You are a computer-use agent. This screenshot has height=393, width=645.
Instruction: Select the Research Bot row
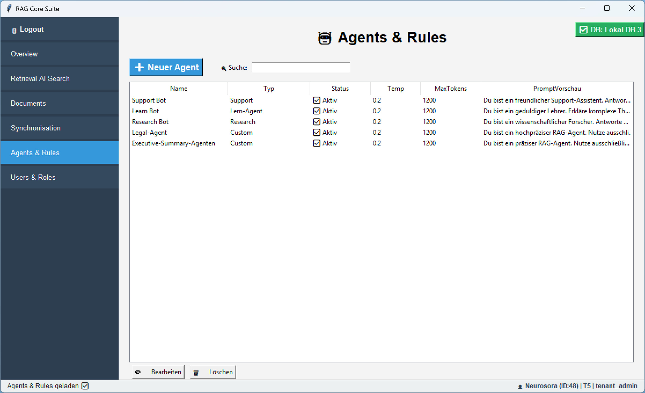(x=150, y=122)
